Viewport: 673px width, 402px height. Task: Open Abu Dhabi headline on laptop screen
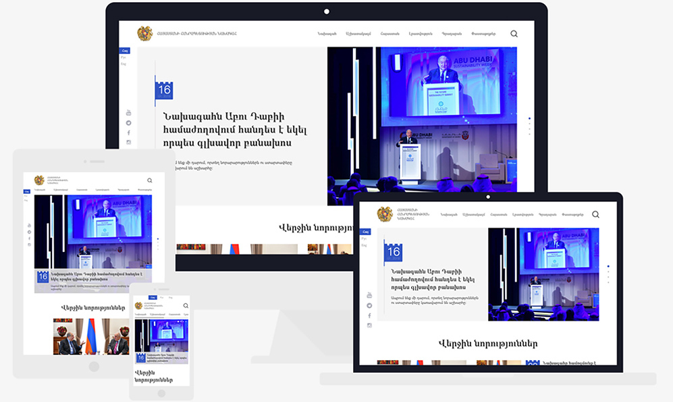pos(433,279)
